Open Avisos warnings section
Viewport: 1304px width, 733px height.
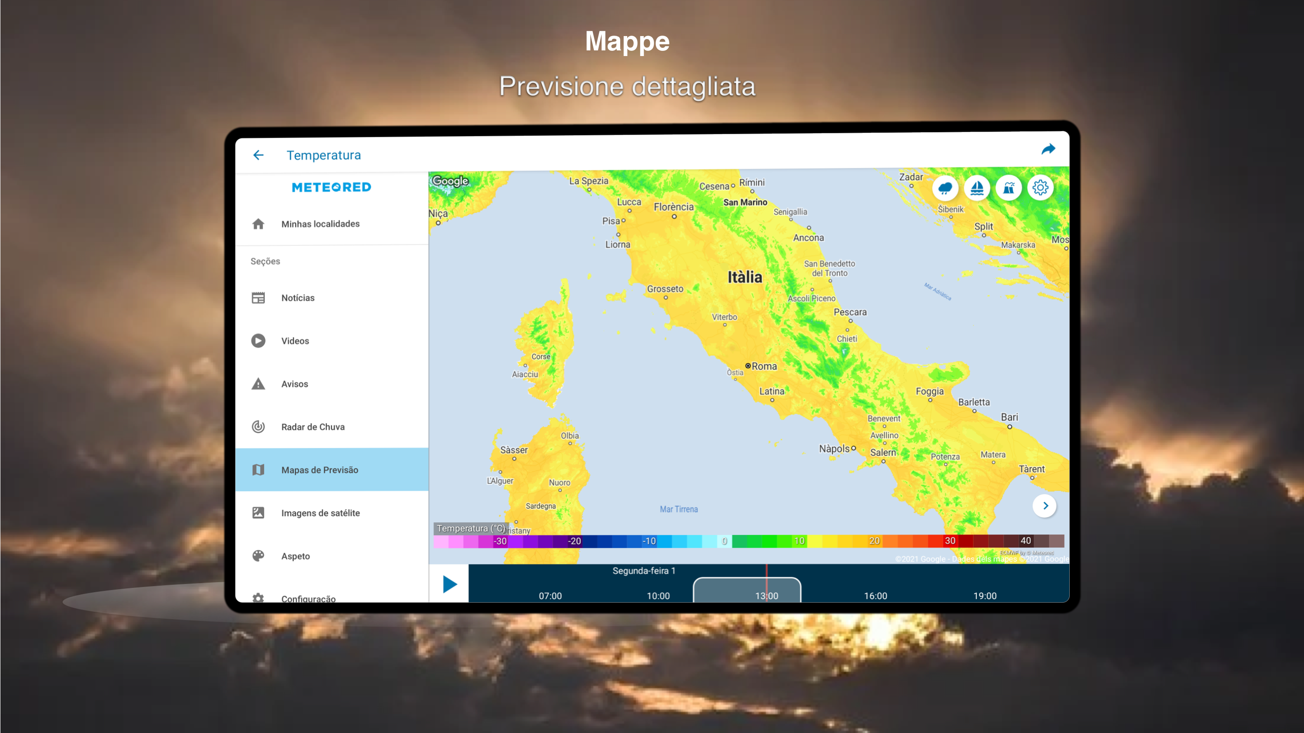[x=294, y=384]
